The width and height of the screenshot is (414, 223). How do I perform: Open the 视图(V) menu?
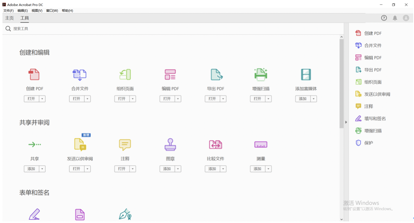tap(37, 11)
